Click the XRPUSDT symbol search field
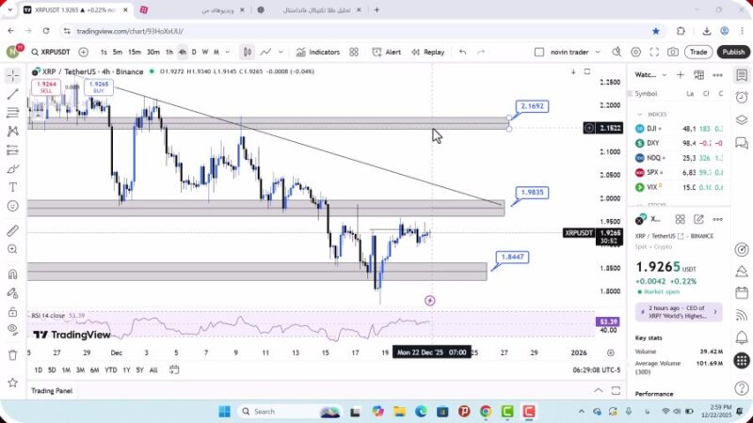 pos(52,53)
